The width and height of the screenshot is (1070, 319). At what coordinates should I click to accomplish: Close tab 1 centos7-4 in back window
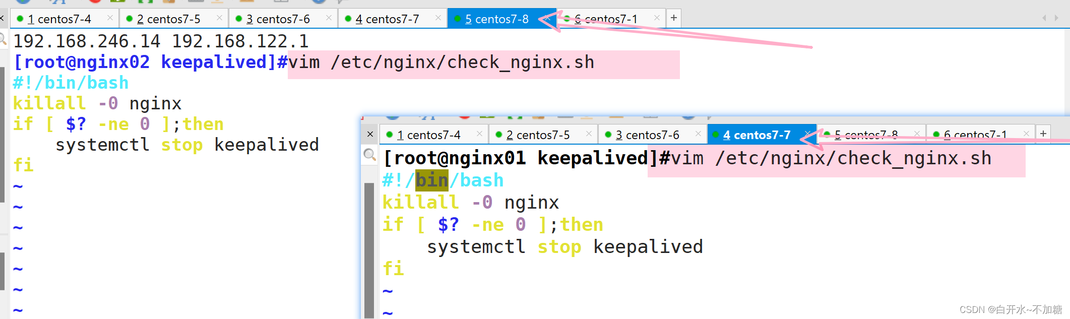coord(110,18)
